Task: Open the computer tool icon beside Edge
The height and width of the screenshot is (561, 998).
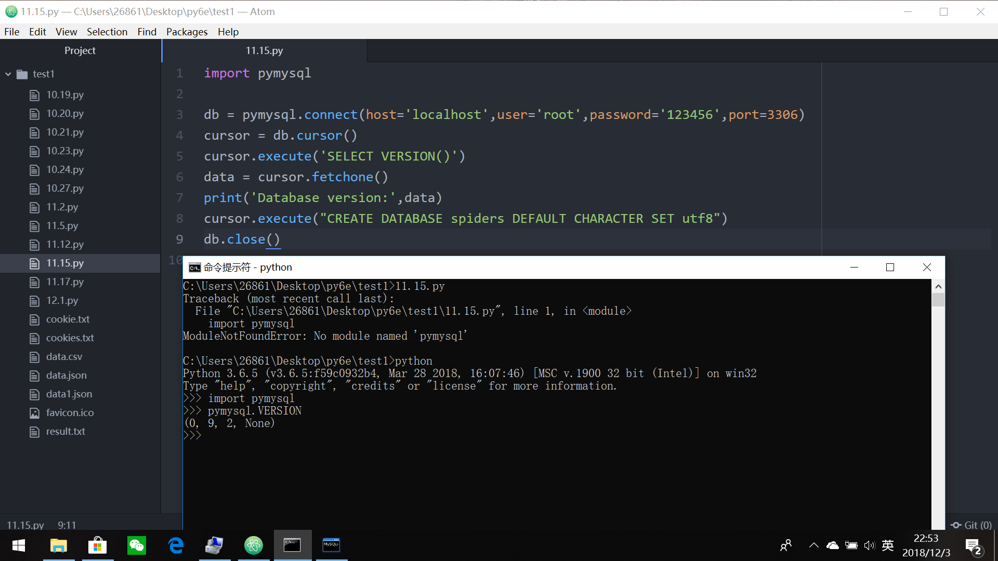Action: 215,545
